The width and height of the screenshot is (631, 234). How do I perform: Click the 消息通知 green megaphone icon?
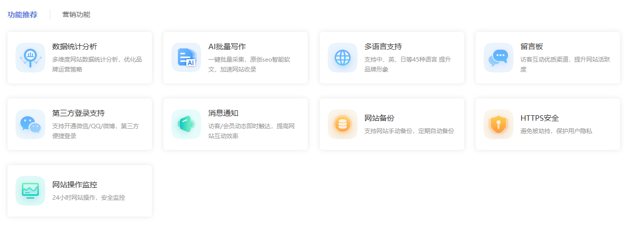[186, 124]
